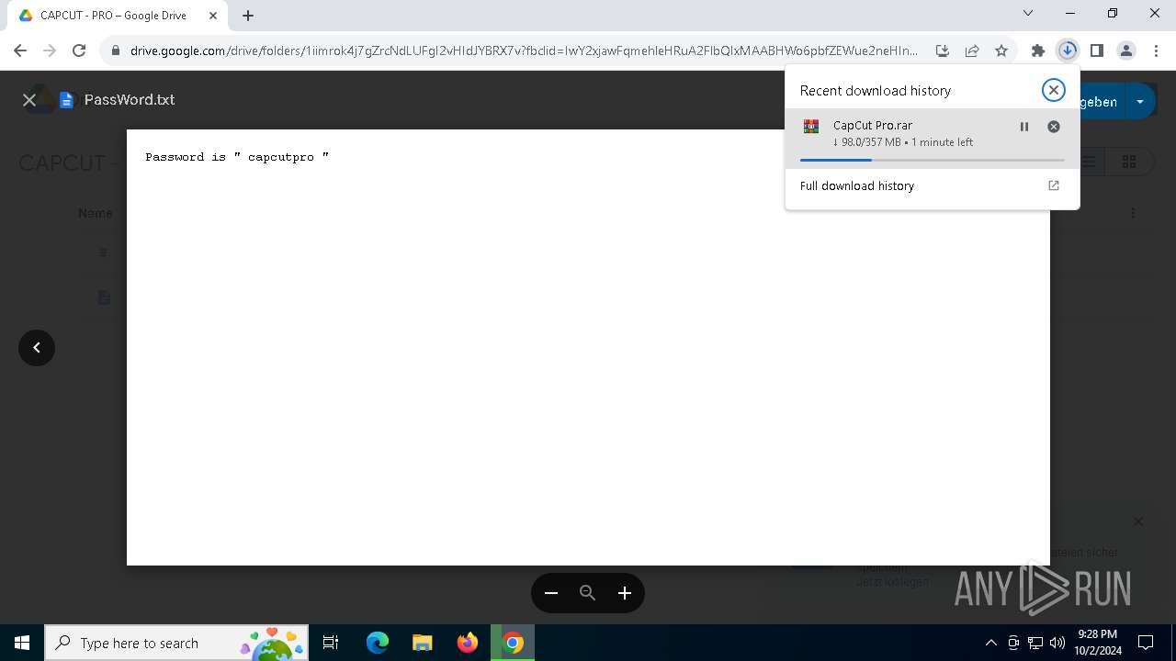Reset zoom with magnifier icon
Screen dimensions: 1176x661
(x=588, y=593)
